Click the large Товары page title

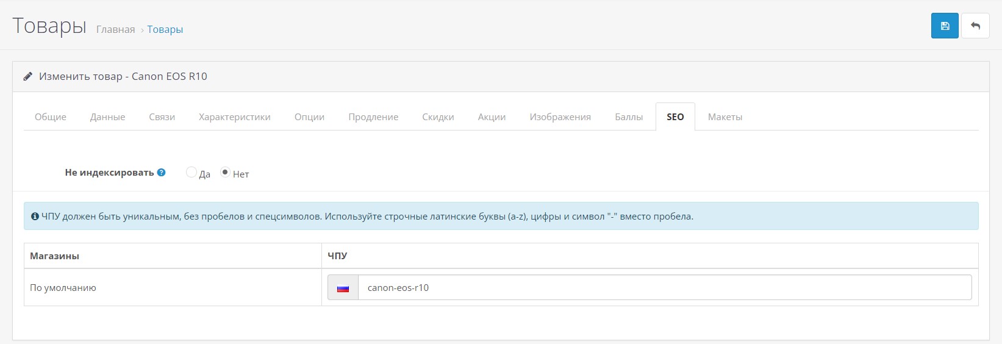pyautogui.click(x=49, y=26)
